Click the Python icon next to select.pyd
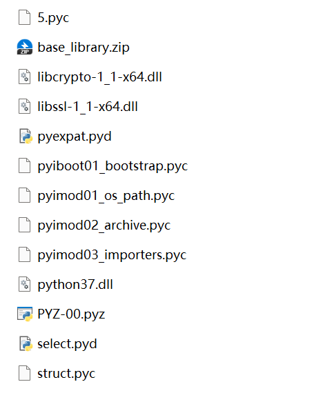This screenshot has width=321, height=393. point(26,343)
